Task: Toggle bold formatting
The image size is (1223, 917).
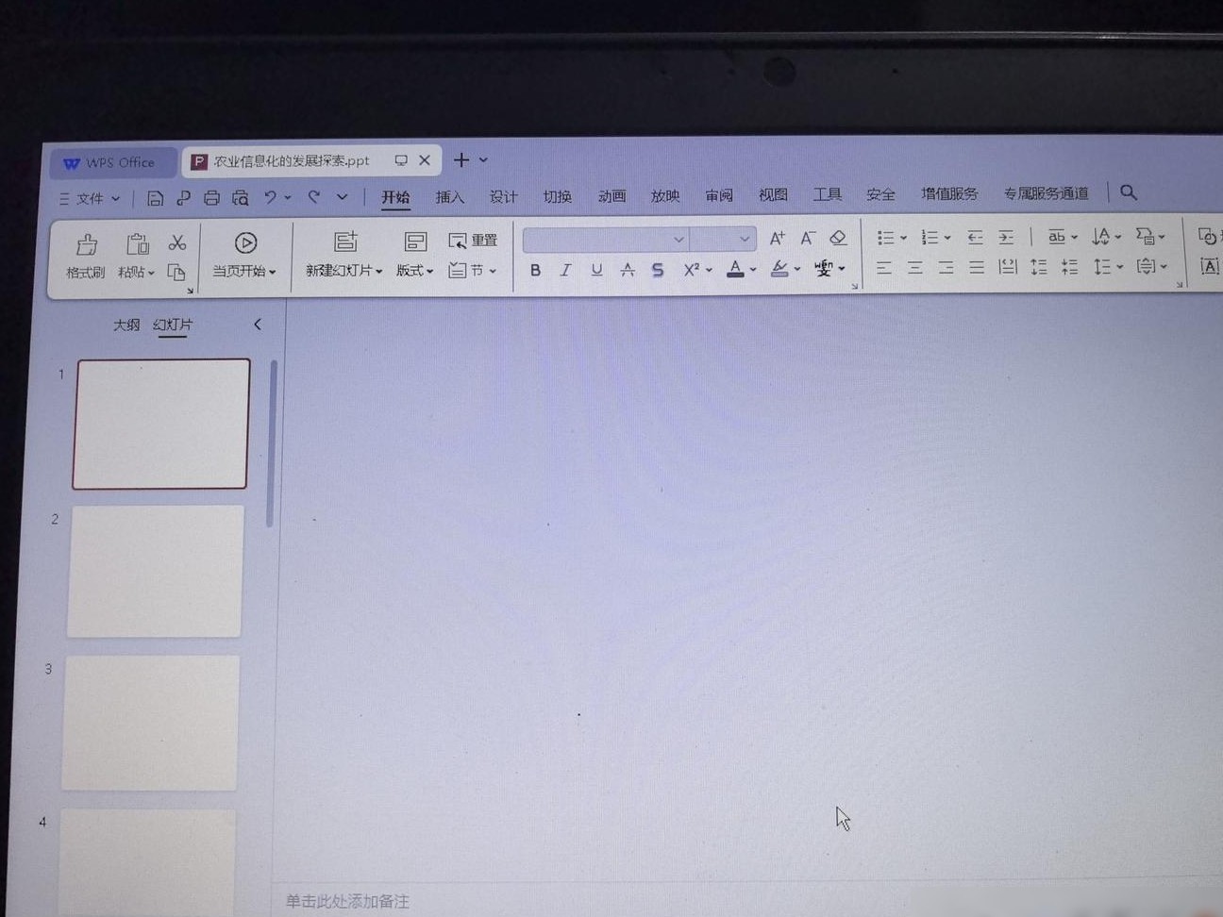Action: [x=535, y=271]
